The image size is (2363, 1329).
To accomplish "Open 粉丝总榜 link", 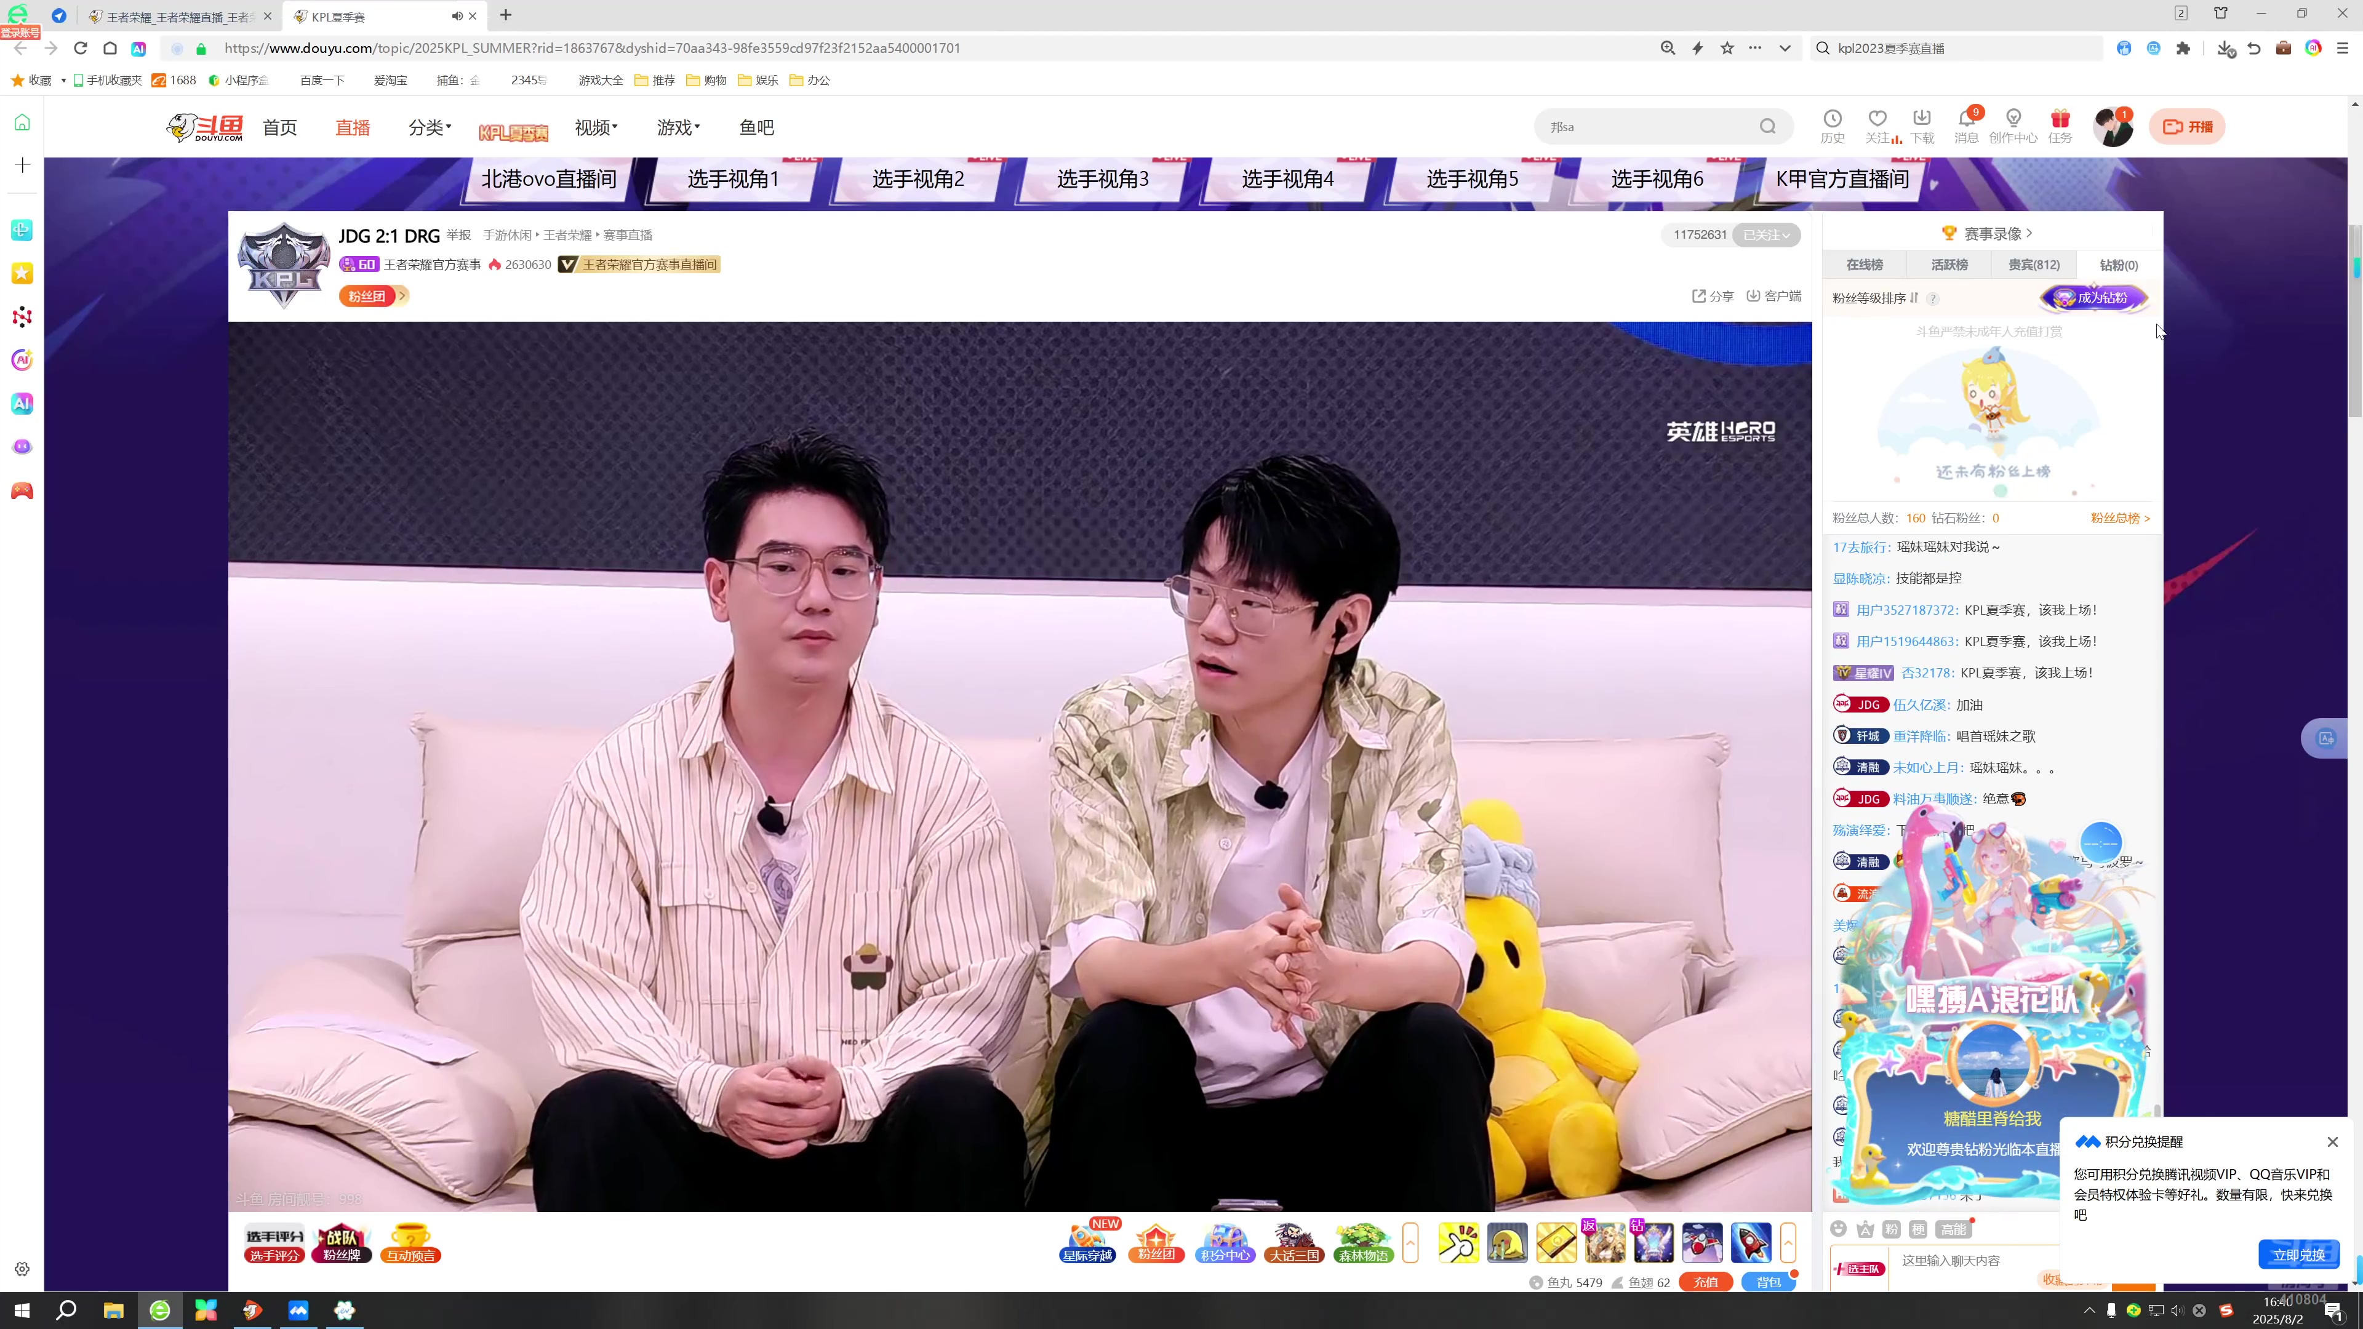I will click(x=2120, y=518).
